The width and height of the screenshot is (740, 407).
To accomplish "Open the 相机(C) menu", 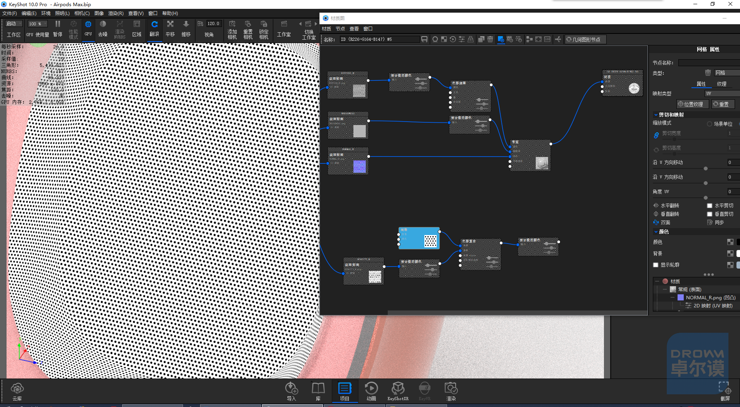I will pyautogui.click(x=82, y=13).
